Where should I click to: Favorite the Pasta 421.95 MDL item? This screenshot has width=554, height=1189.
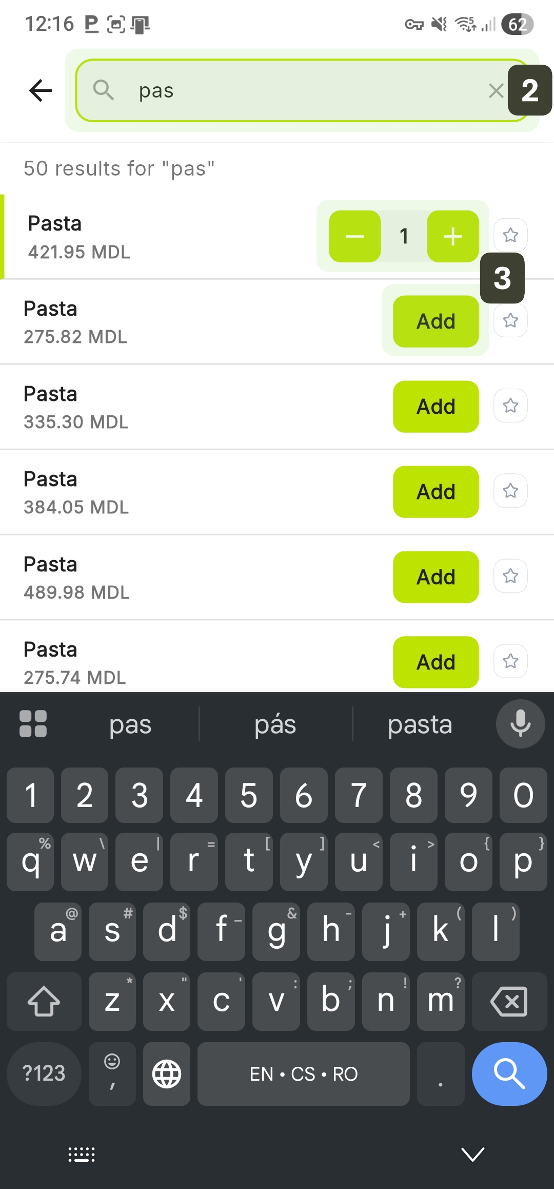click(x=510, y=235)
